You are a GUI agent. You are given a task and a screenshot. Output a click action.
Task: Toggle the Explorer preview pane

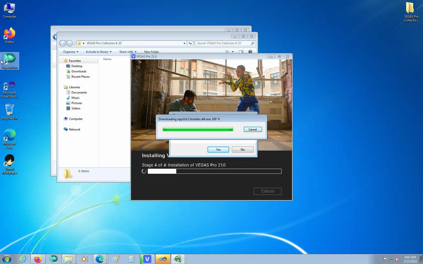tap(241, 52)
